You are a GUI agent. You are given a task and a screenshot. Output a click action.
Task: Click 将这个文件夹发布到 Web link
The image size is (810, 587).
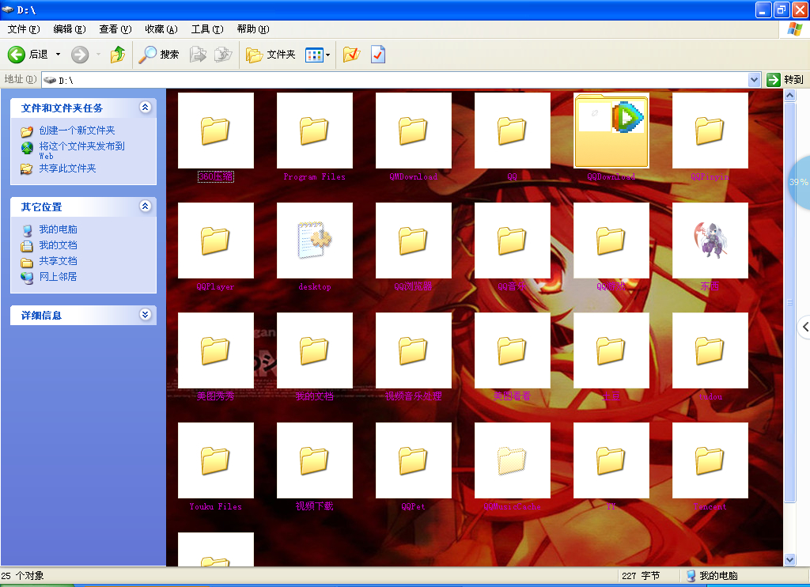81,150
